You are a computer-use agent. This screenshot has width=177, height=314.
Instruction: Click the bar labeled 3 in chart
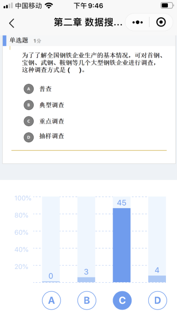tap(86, 280)
